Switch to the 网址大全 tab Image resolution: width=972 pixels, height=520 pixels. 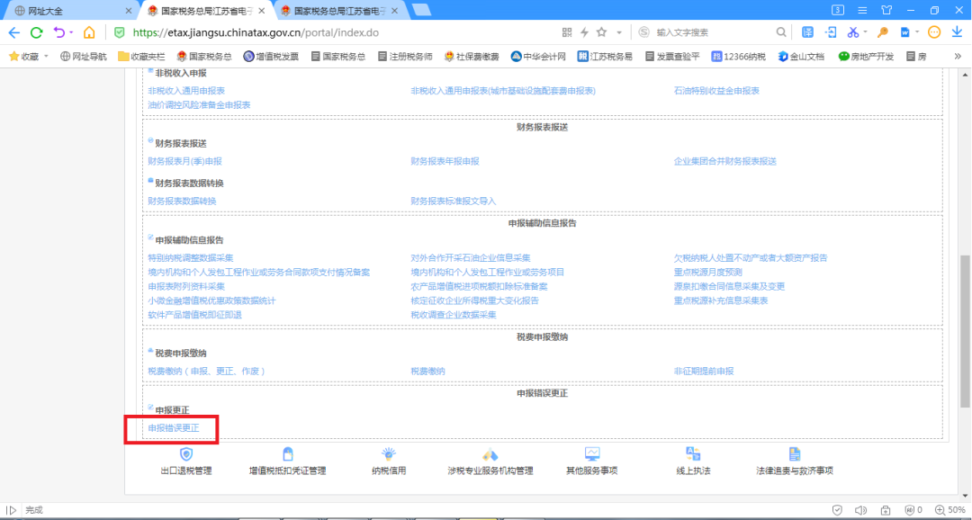coord(72,11)
